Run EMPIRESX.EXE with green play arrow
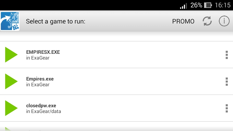This screenshot has height=131, width=233. point(11,55)
